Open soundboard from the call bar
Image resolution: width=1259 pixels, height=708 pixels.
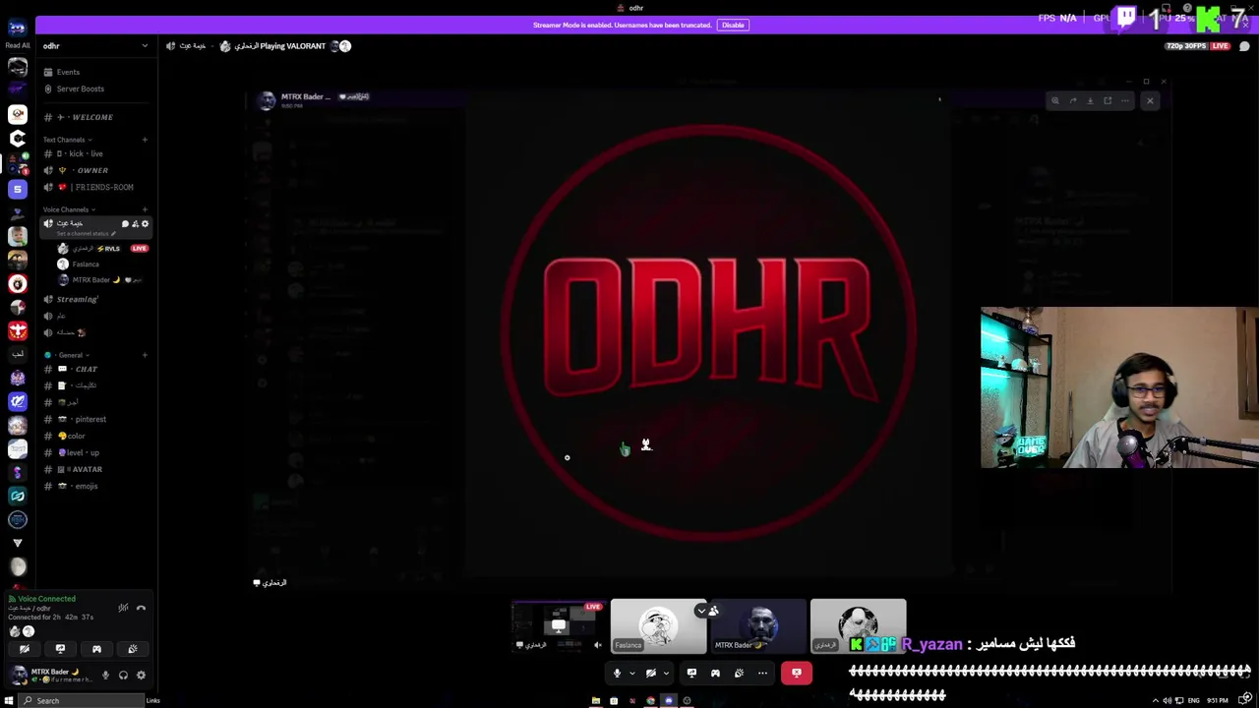[x=739, y=674]
